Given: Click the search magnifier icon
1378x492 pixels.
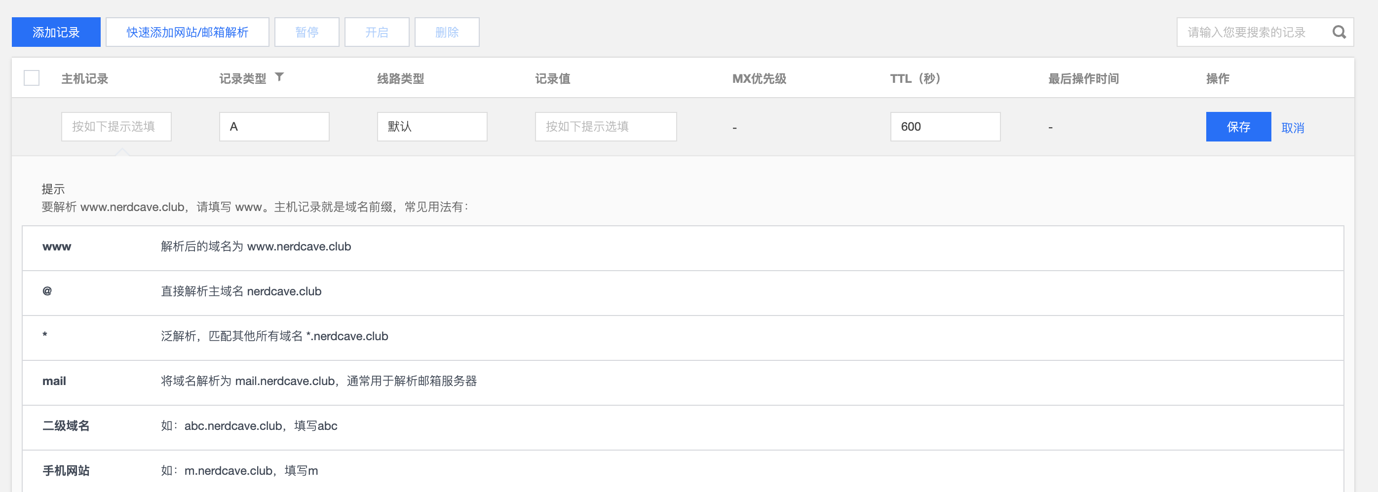Looking at the screenshot, I should point(1339,32).
